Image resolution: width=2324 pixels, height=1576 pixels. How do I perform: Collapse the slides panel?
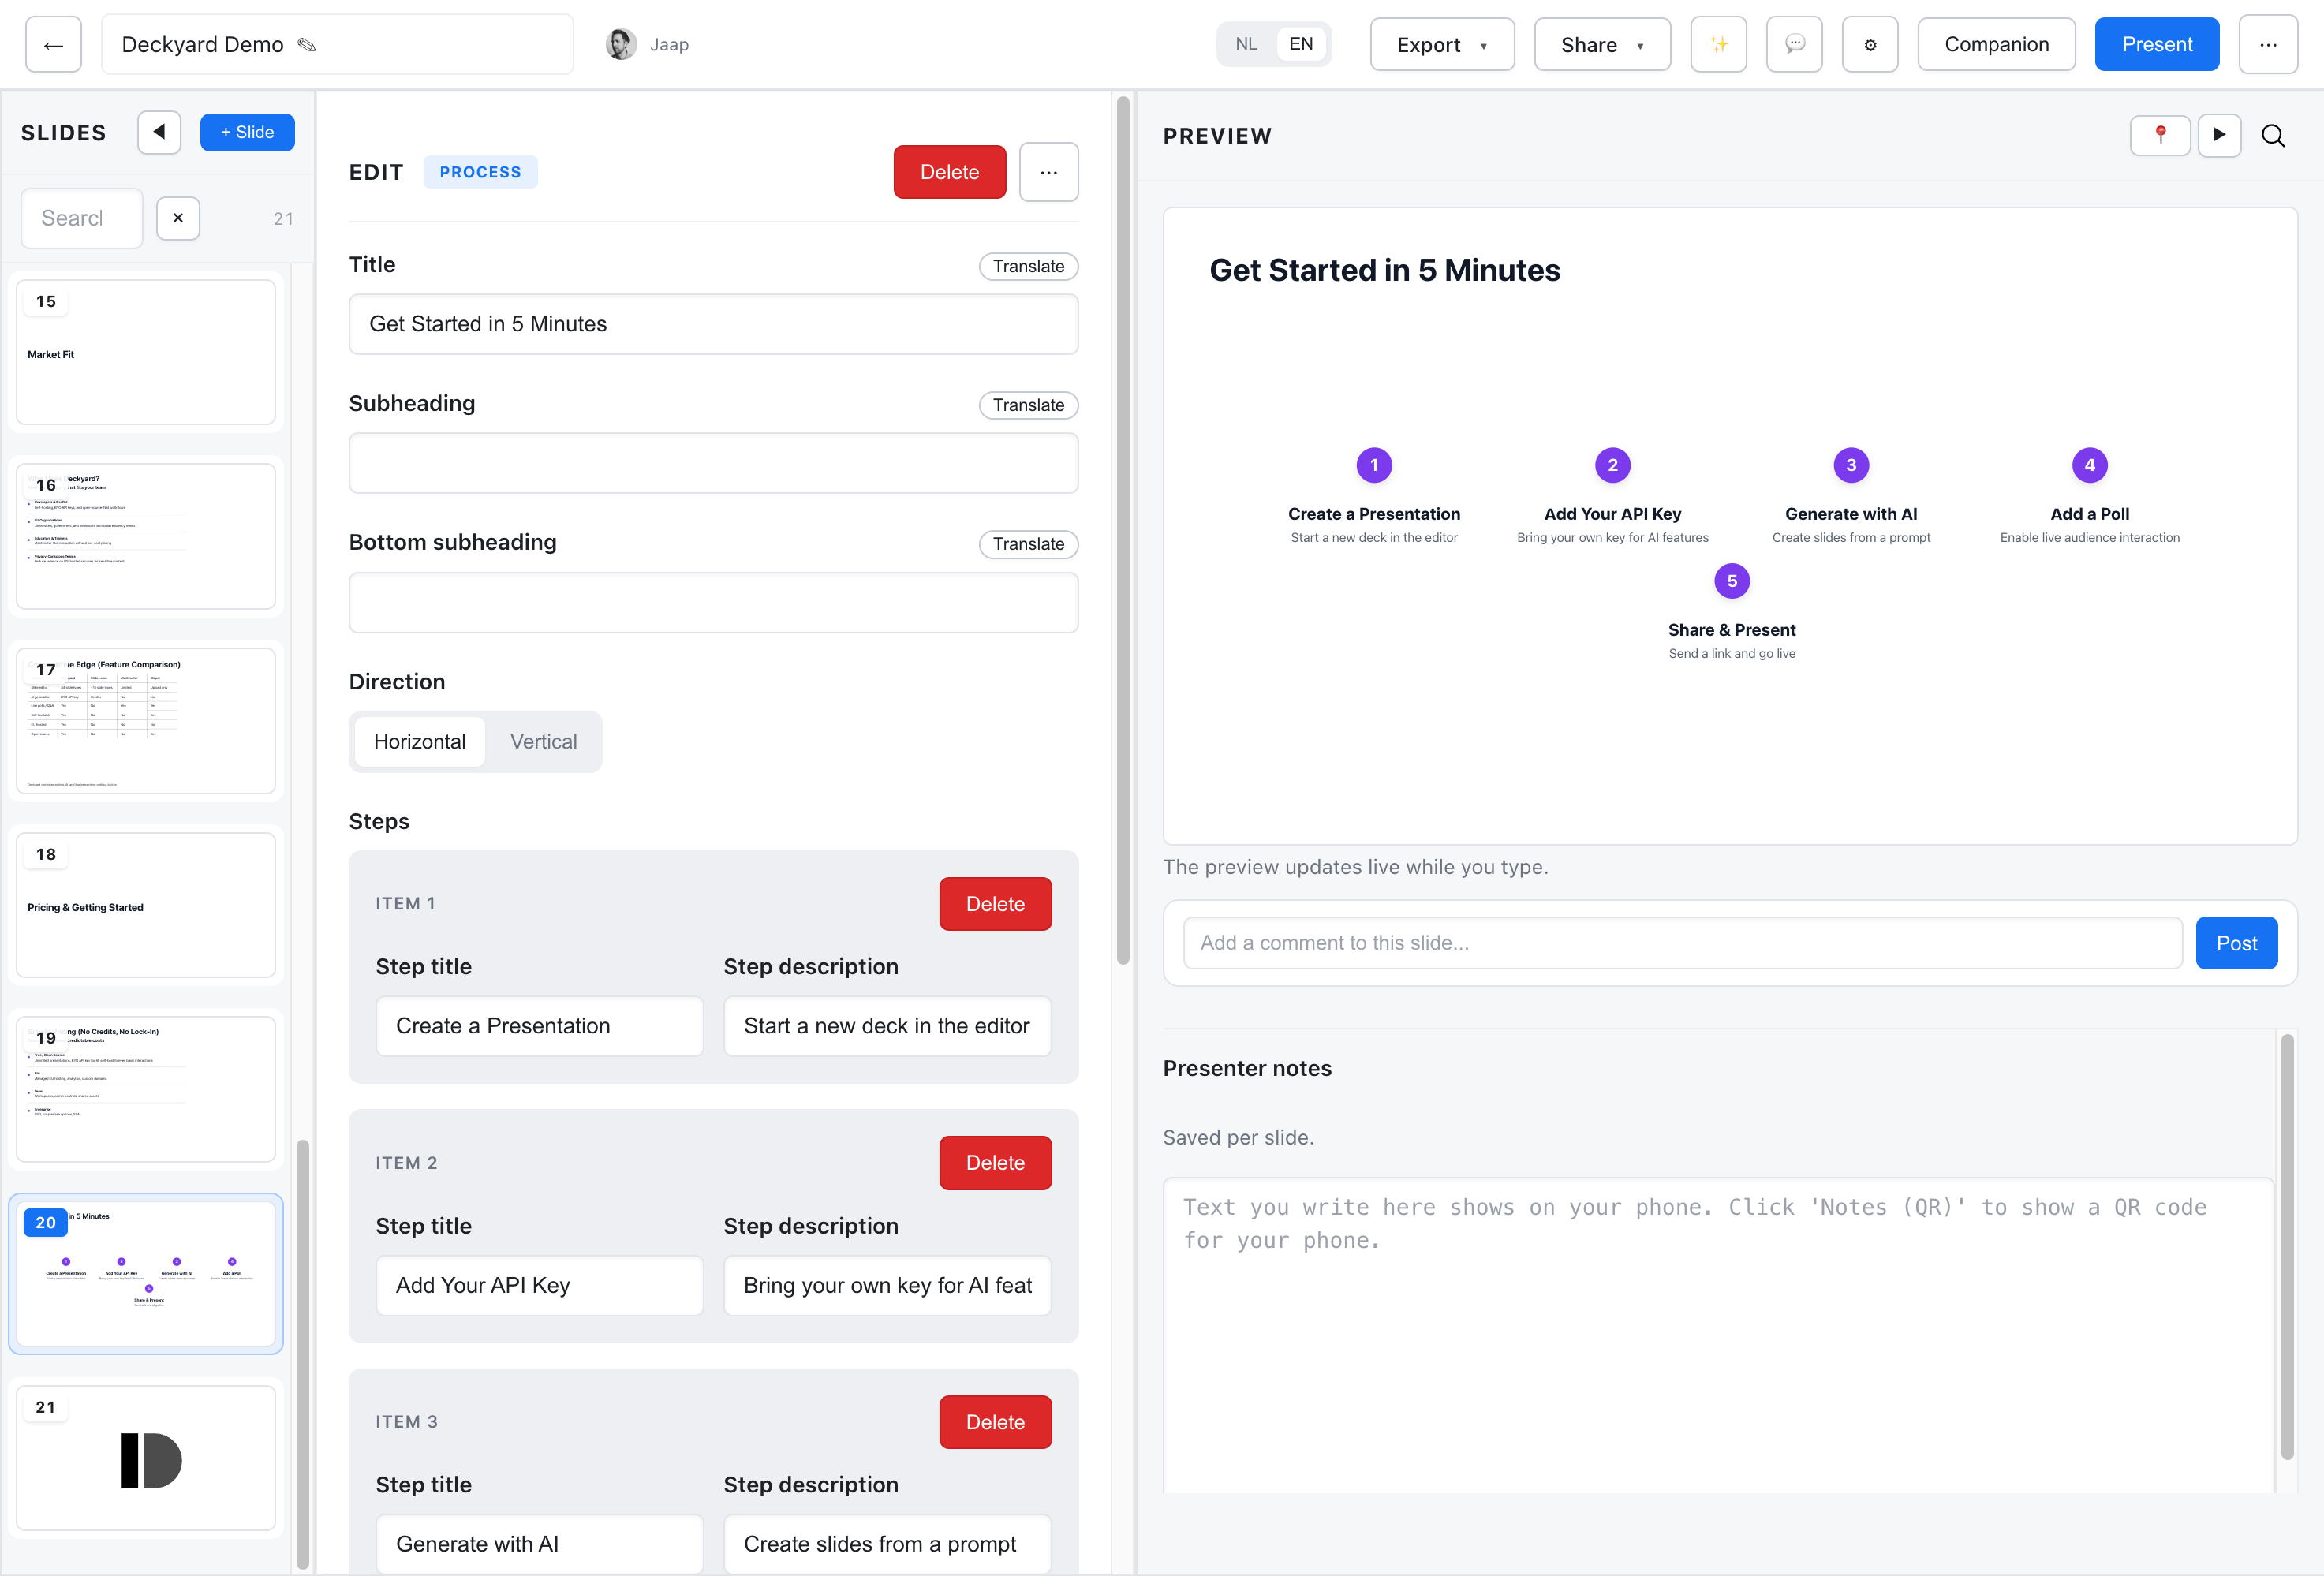pos(159,132)
